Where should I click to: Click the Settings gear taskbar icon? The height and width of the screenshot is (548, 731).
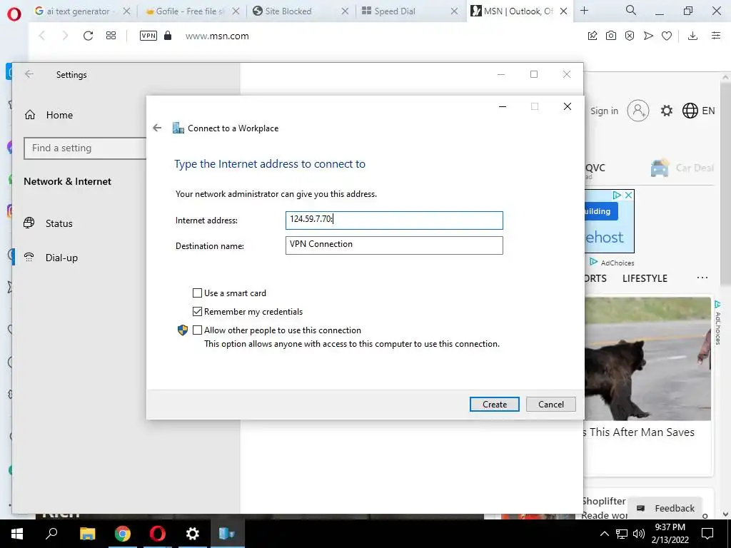click(193, 534)
